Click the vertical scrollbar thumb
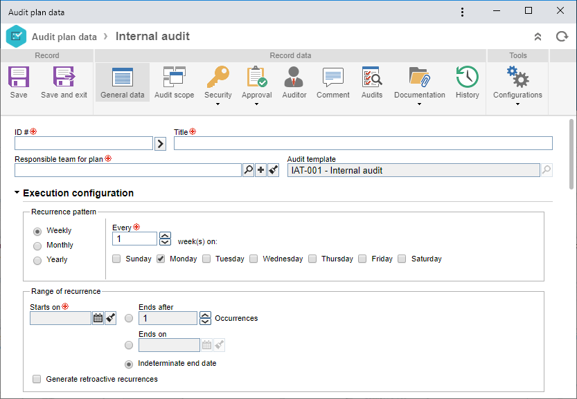 click(x=571, y=154)
